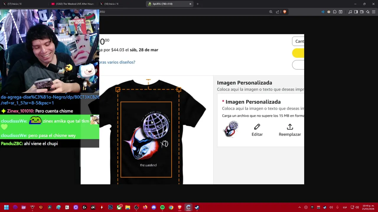Click the Steam system tray icon
378x212 pixels.
pos(325,207)
